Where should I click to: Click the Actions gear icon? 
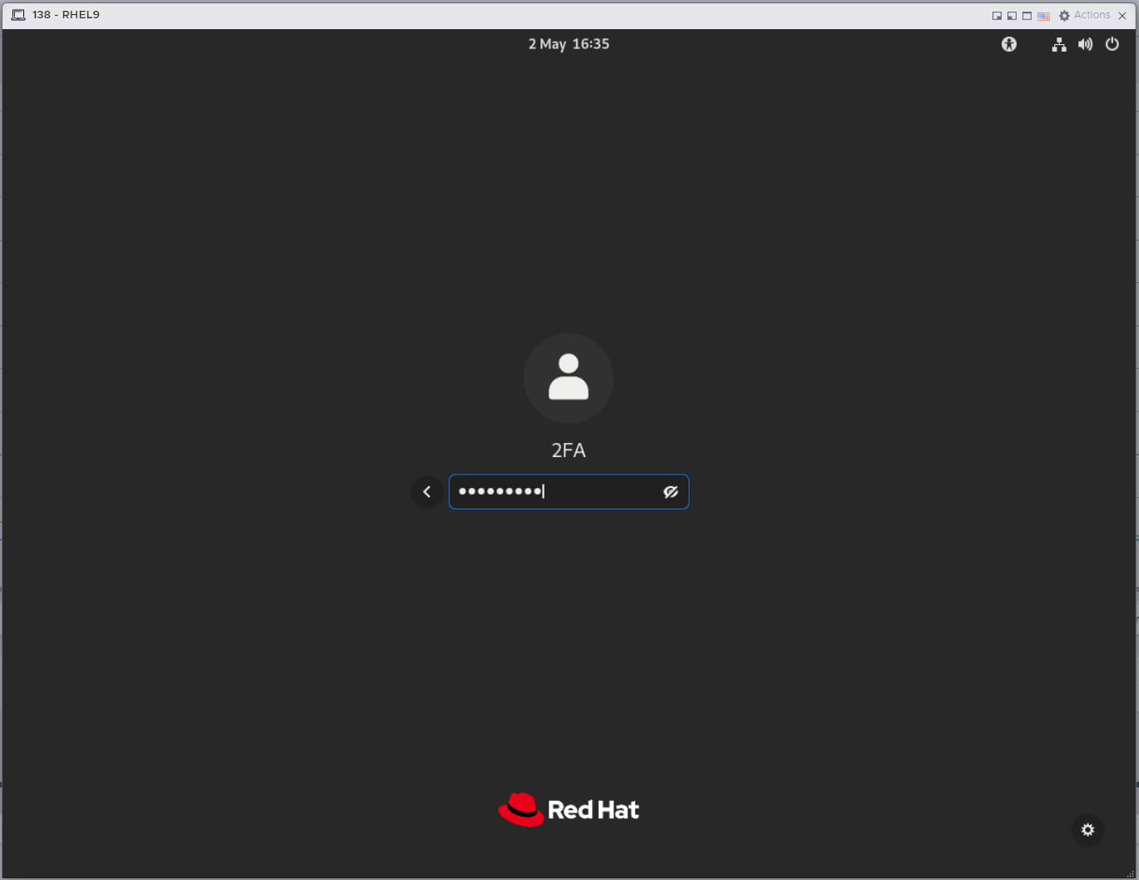pos(1064,16)
